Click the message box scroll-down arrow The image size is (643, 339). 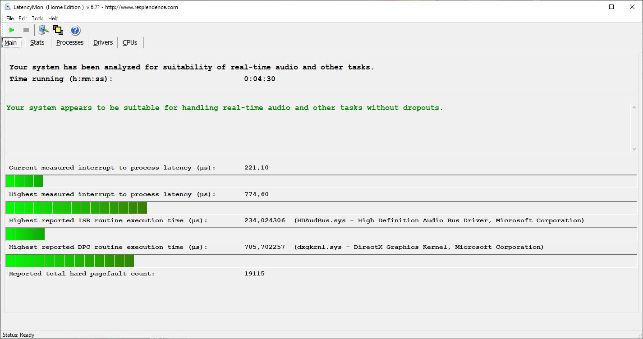pyautogui.click(x=634, y=149)
